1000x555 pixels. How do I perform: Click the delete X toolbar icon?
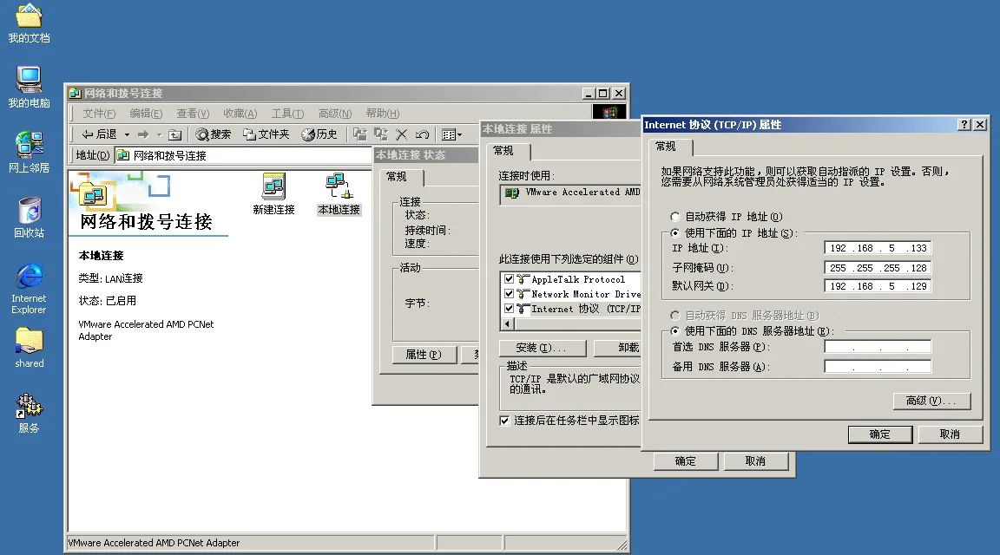click(401, 134)
